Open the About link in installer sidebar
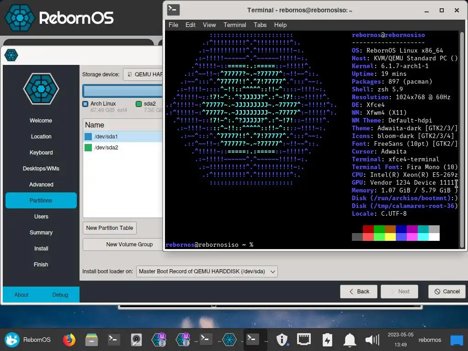The image size is (468, 351). click(21, 295)
